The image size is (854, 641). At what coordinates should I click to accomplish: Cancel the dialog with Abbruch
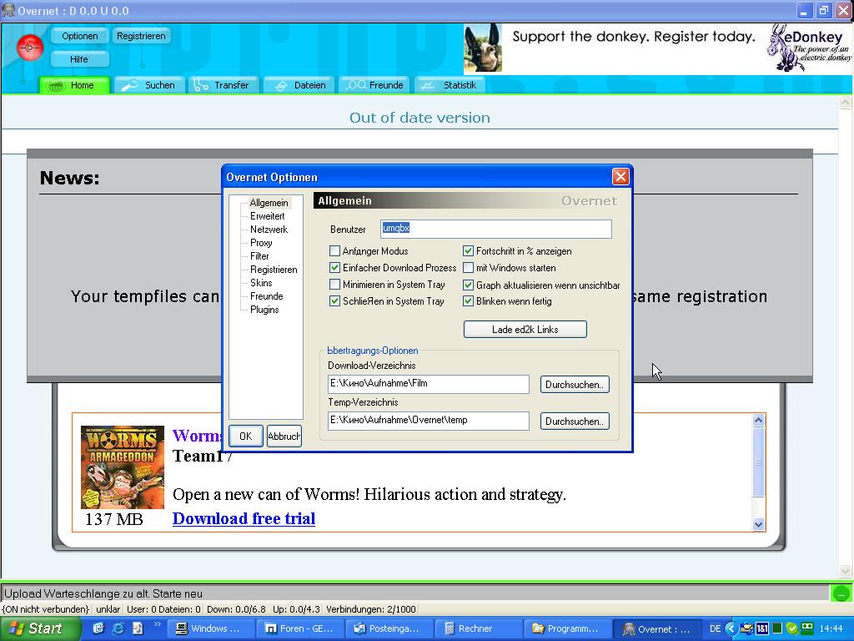click(x=284, y=436)
